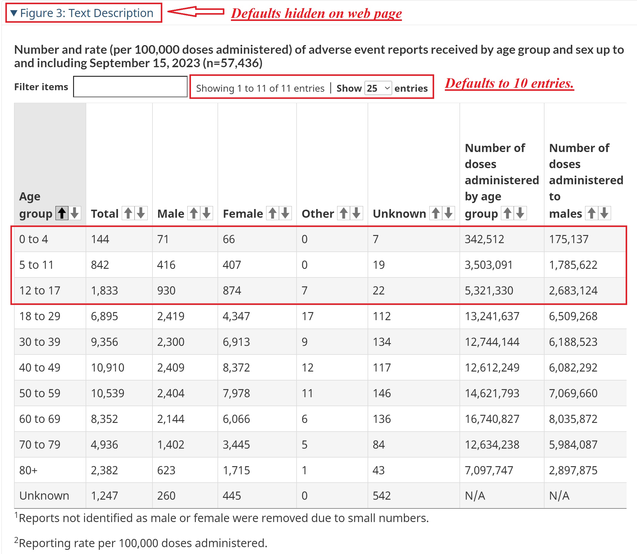Sort Male column ascending
The width and height of the screenshot is (637, 554).
click(194, 213)
